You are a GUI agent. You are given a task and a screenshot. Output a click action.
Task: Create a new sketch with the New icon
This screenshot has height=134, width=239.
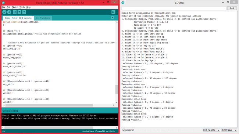(15, 12)
